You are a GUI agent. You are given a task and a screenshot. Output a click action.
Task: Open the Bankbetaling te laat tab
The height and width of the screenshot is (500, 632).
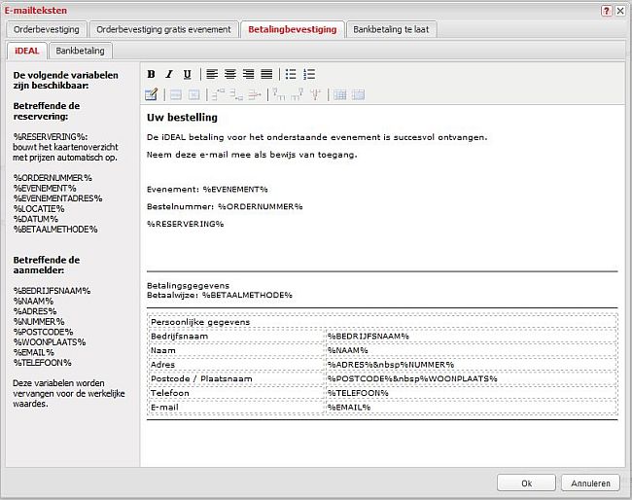(391, 29)
